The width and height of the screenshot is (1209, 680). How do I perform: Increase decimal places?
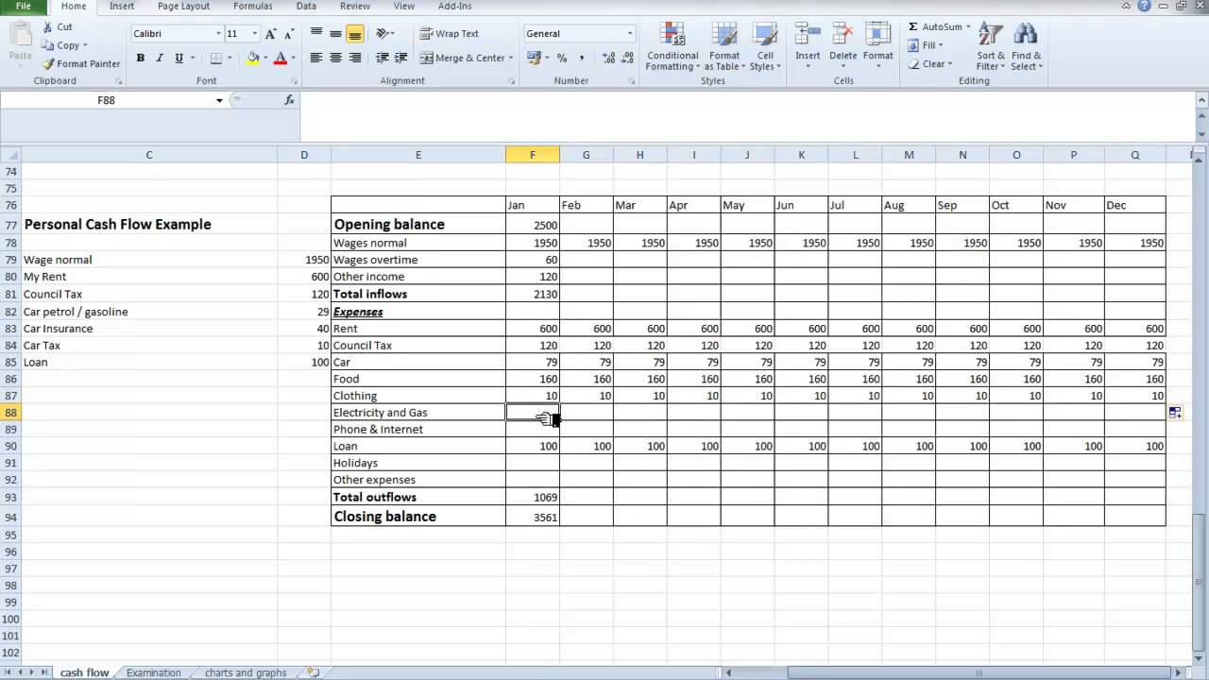pos(608,57)
